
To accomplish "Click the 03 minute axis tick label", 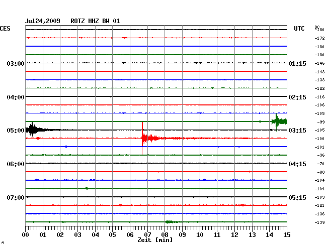I will click(x=77, y=235).
